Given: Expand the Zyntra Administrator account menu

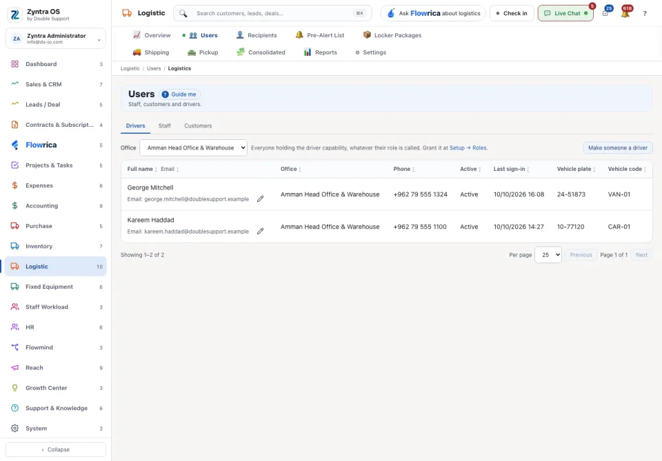Looking at the screenshot, I should point(56,39).
